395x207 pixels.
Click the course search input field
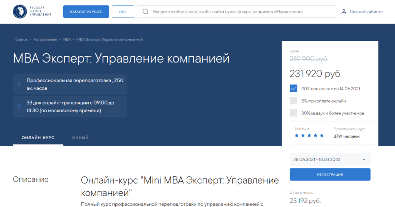tap(237, 12)
